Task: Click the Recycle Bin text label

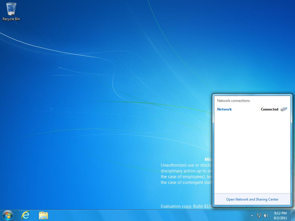Action: 11,19
